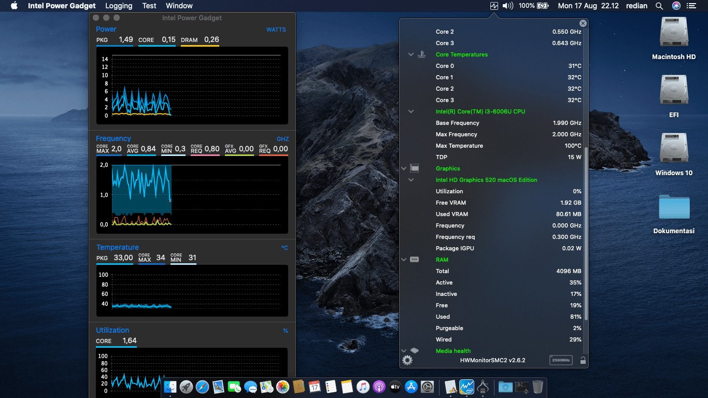The image size is (708, 398).
Task: Open Macintosh HD drive on desktop
Action: tap(674, 38)
